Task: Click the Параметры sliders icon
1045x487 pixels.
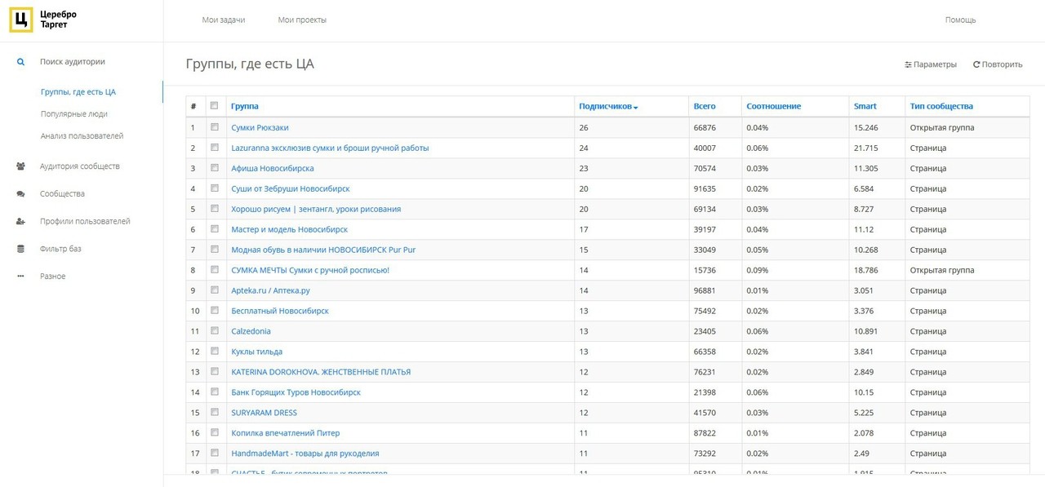Action: coord(908,64)
